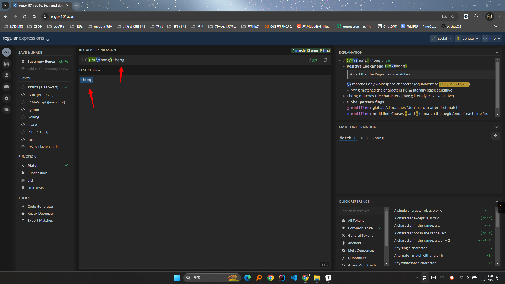Click Save new Regex
This screenshot has width=505, height=284.
tap(41, 61)
